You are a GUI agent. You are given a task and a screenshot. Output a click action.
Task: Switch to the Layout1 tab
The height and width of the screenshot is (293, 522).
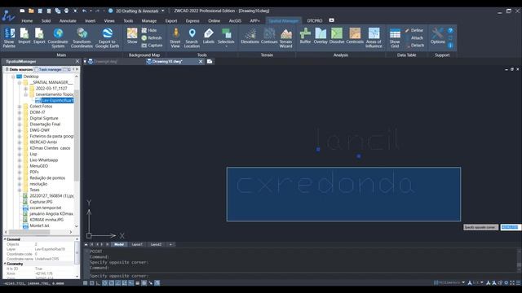[x=137, y=244]
